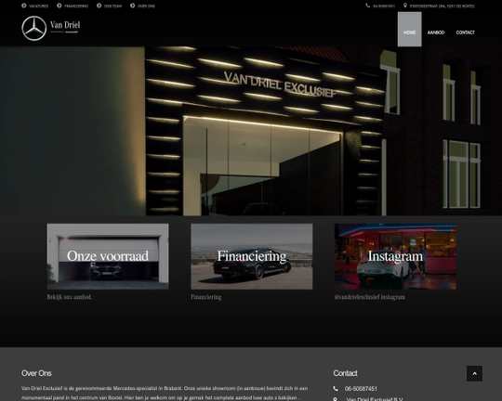Click the location pin icon in top bar
502x401 pixels.
click(405, 6)
